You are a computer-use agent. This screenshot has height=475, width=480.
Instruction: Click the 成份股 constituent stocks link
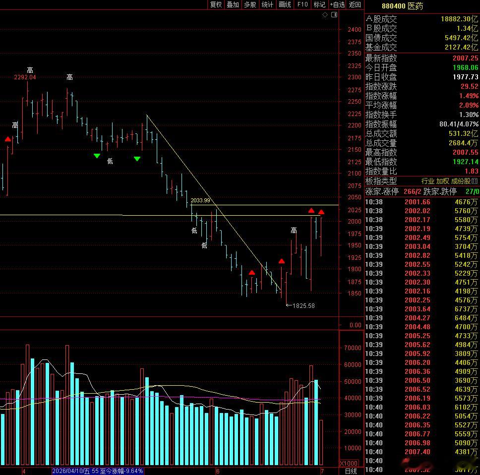click(460, 181)
